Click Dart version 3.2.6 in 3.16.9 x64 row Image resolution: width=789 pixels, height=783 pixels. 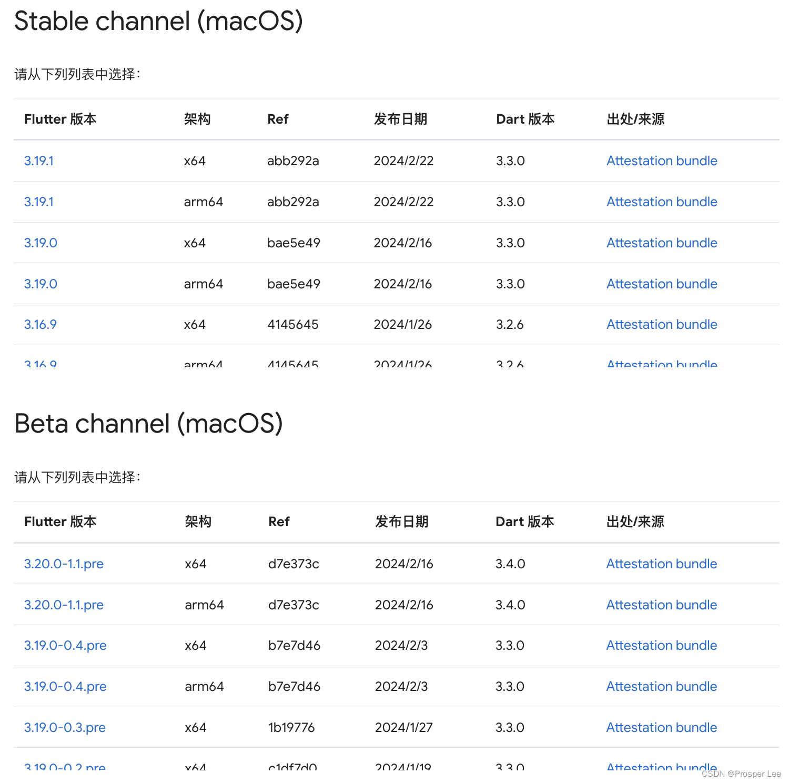[x=510, y=325]
